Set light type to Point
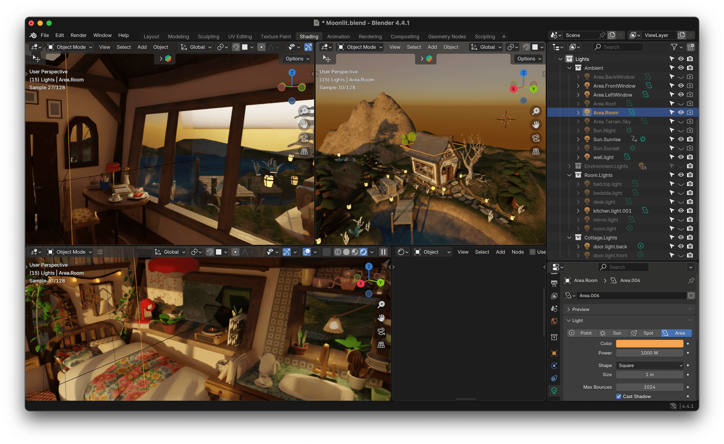 point(582,333)
